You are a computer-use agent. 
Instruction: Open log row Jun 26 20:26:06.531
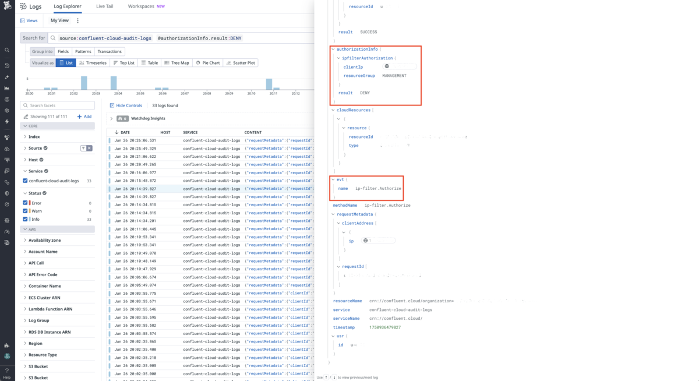[x=210, y=140]
